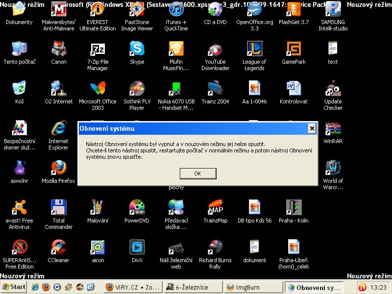Select League of Legends icon
The width and height of the screenshot is (392, 294).
[x=254, y=49]
